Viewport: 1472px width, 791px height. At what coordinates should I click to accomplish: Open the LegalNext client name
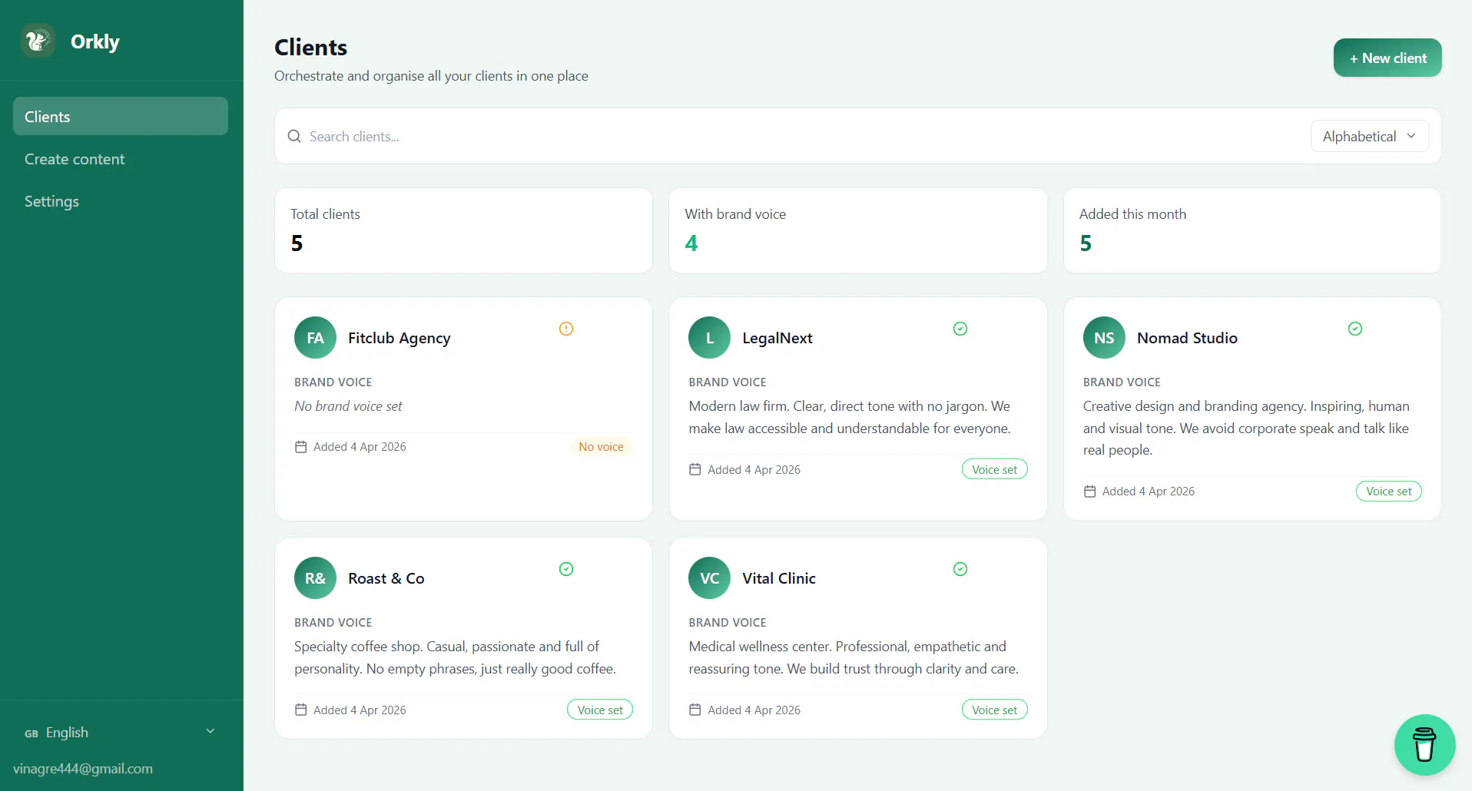point(777,338)
